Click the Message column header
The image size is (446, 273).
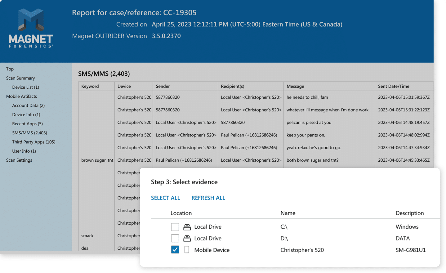click(295, 86)
